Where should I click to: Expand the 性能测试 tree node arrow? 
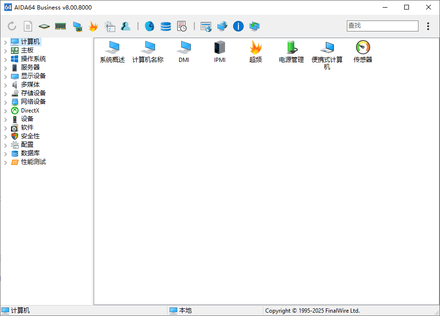click(6, 162)
